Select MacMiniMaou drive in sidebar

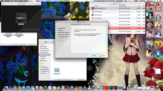pos(46,69)
